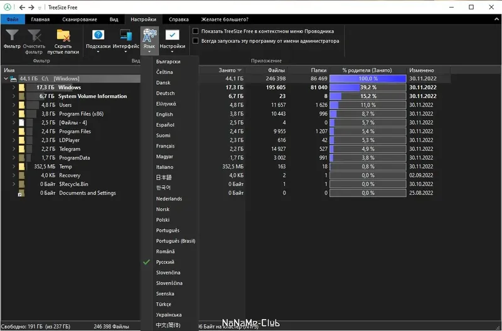
Task: Click the 15,2 % usage bar
Action: click(x=368, y=96)
